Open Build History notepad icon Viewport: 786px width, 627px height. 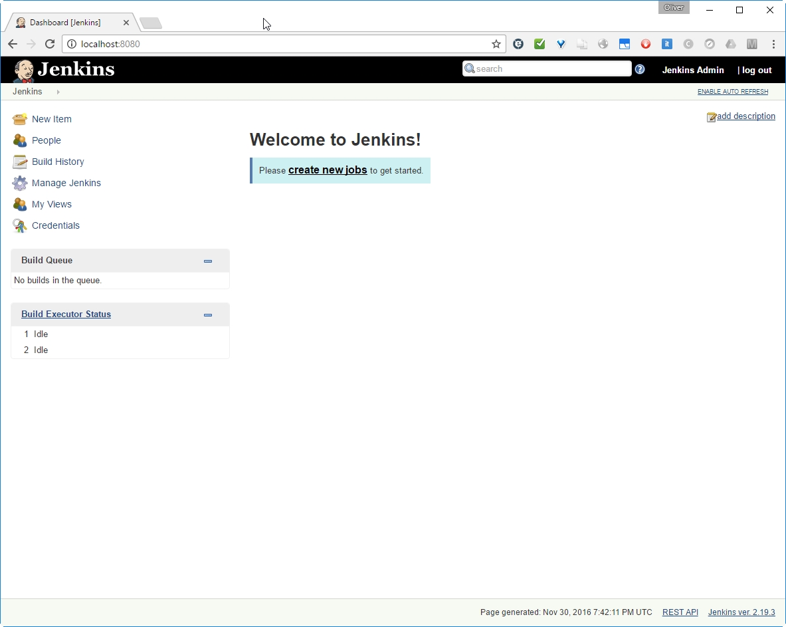[20, 162]
